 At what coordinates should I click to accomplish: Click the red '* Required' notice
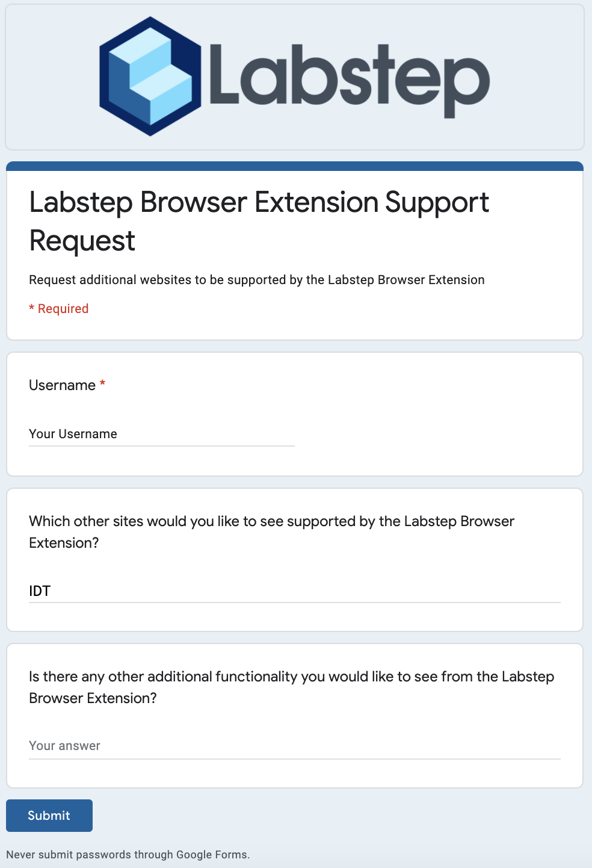[59, 309]
